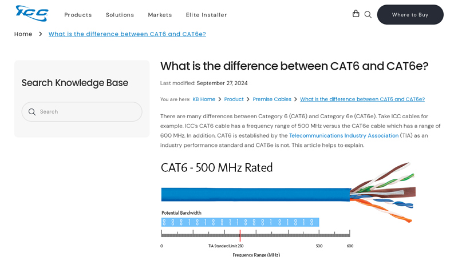Click the CAT6 cable illustration
The height and width of the screenshot is (257, 458).
tap(289, 193)
